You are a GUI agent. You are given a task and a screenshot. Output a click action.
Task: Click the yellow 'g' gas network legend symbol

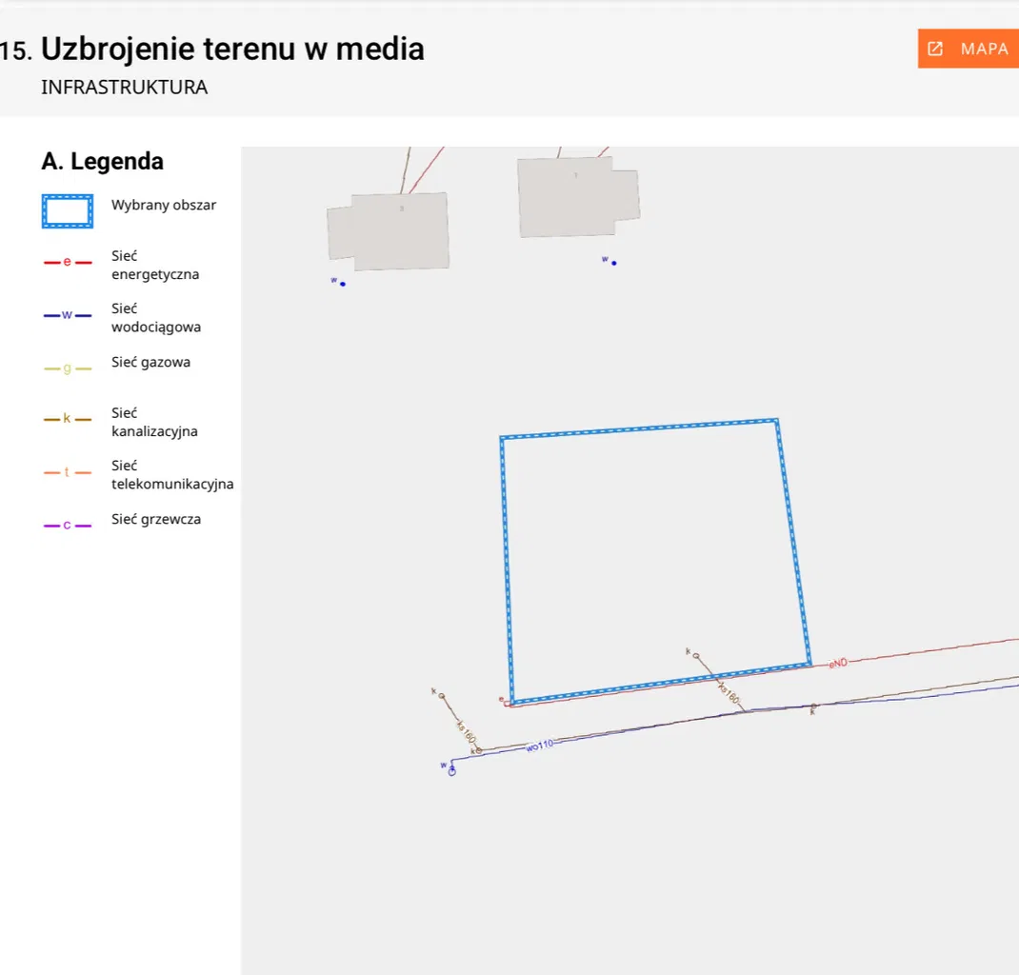point(68,368)
